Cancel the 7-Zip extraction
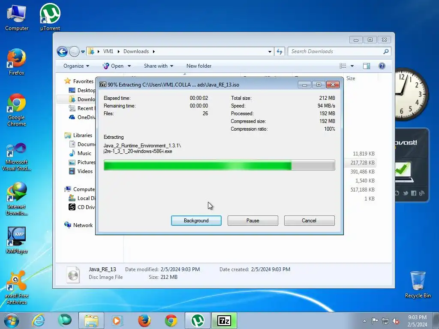This screenshot has width=439, height=329. [309, 221]
